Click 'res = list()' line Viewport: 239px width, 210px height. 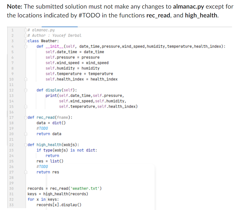click(x=50, y=161)
